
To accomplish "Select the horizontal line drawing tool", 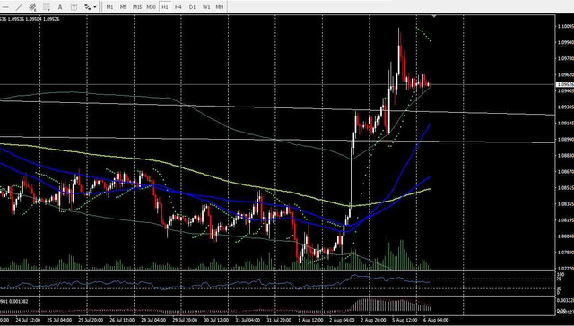I will [x=5, y=7].
